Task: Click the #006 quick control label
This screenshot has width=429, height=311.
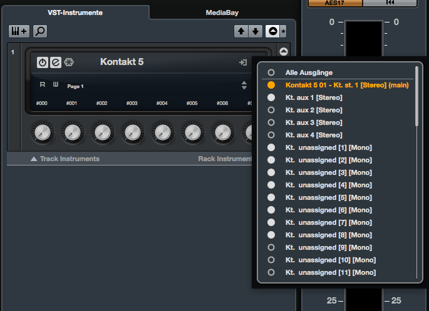Action: point(222,103)
